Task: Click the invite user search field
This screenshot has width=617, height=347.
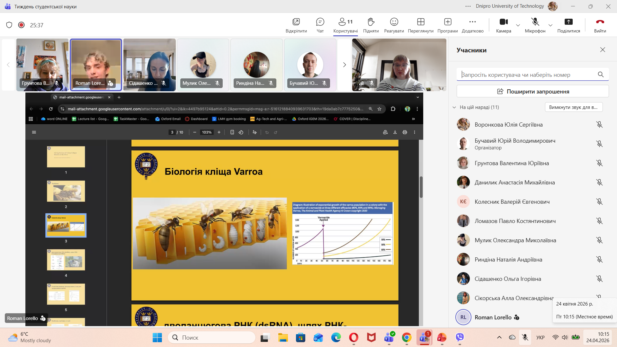Action: [527, 75]
